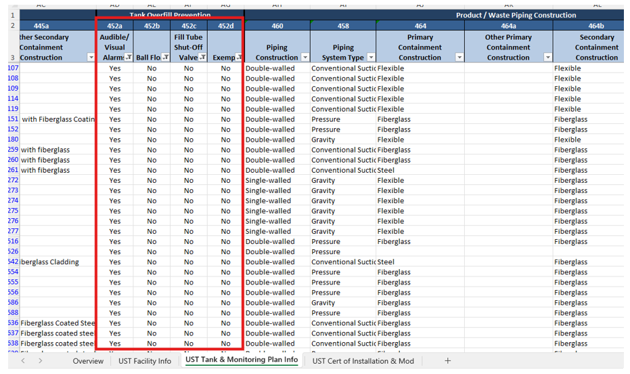Select 'Gravity' piping system cell in row 180
Screen dimensions: 630x374
coord(343,140)
